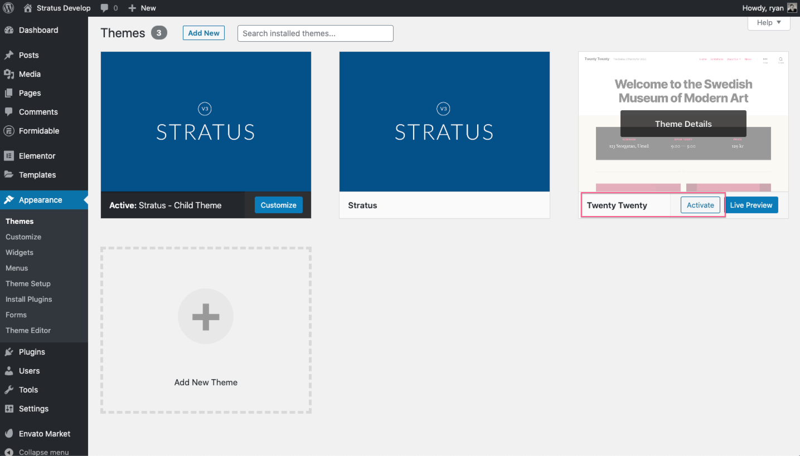Open Customize under Appearance submenu
The image size is (800, 456).
point(23,237)
